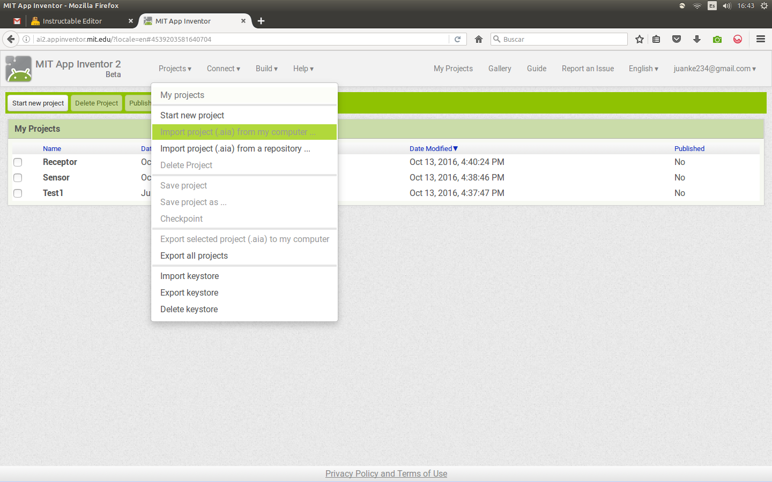Open the Test1 project
This screenshot has height=482, width=772.
coord(53,193)
